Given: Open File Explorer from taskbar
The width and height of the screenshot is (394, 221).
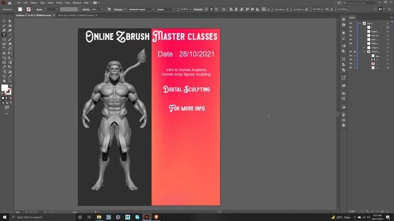Looking at the screenshot, I should pyautogui.click(x=99, y=217).
